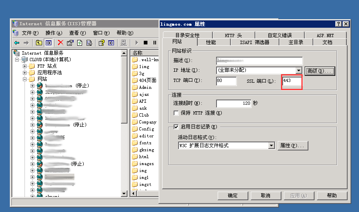The image size is (359, 212).
Task: Click the SSL 端口 input field
Action: (292, 81)
